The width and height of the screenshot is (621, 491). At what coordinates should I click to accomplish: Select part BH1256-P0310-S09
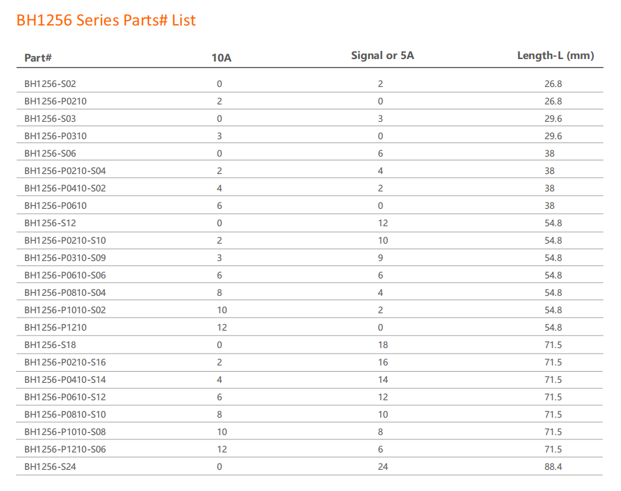pyautogui.click(x=65, y=258)
